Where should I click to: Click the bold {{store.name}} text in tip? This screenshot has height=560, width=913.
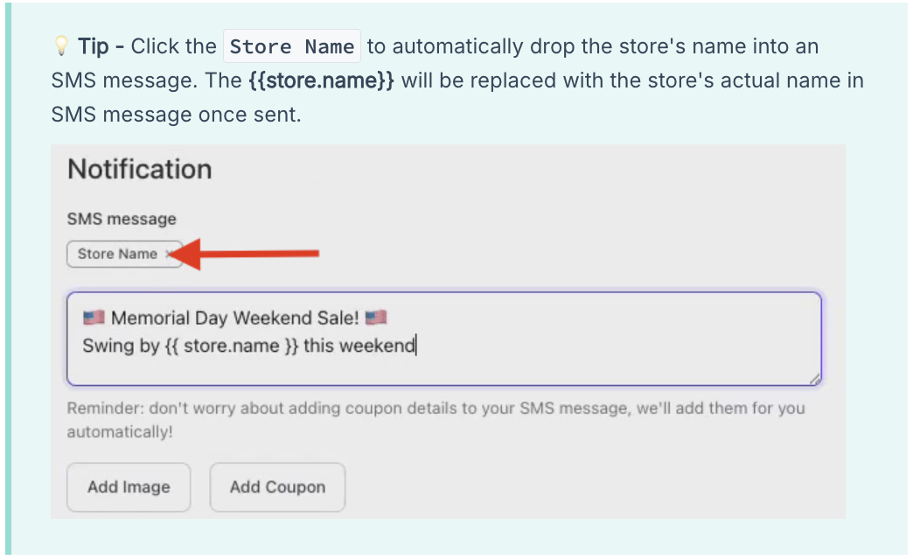pos(322,80)
